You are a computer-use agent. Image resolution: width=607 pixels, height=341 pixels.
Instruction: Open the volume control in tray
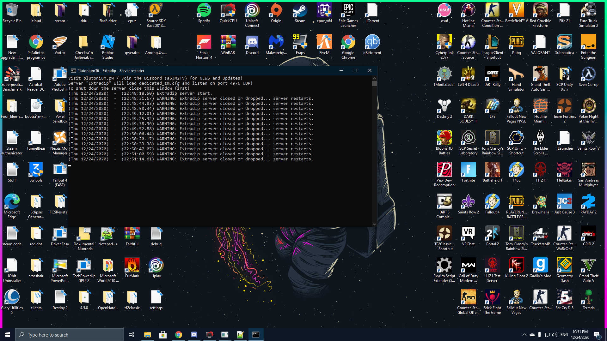click(x=555, y=335)
